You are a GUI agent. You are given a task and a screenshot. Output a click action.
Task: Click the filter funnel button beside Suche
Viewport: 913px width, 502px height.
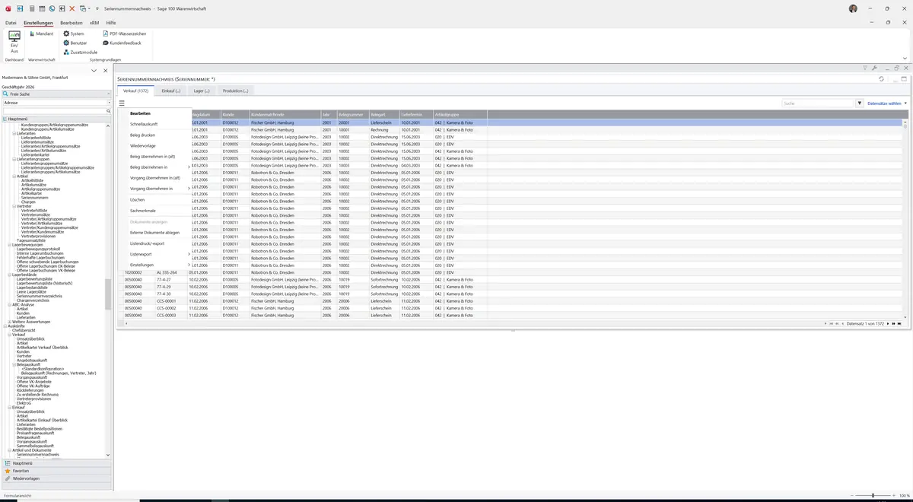(860, 103)
